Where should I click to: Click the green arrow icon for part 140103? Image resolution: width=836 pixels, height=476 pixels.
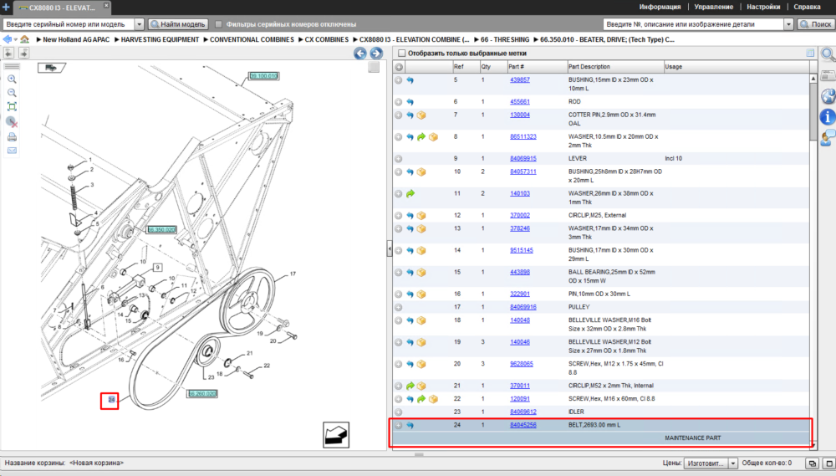click(x=410, y=194)
